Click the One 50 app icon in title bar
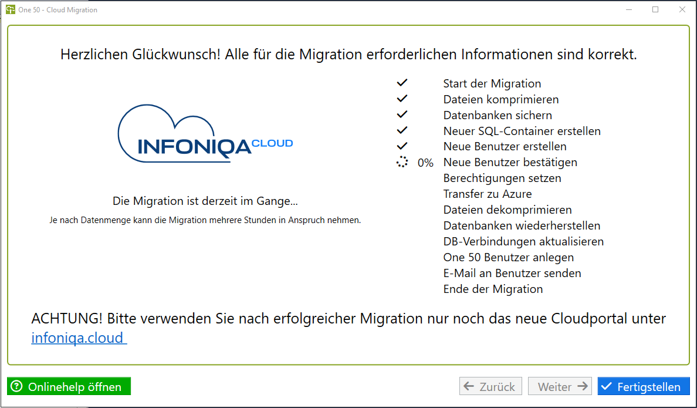The height and width of the screenshot is (408, 697). coord(10,9)
